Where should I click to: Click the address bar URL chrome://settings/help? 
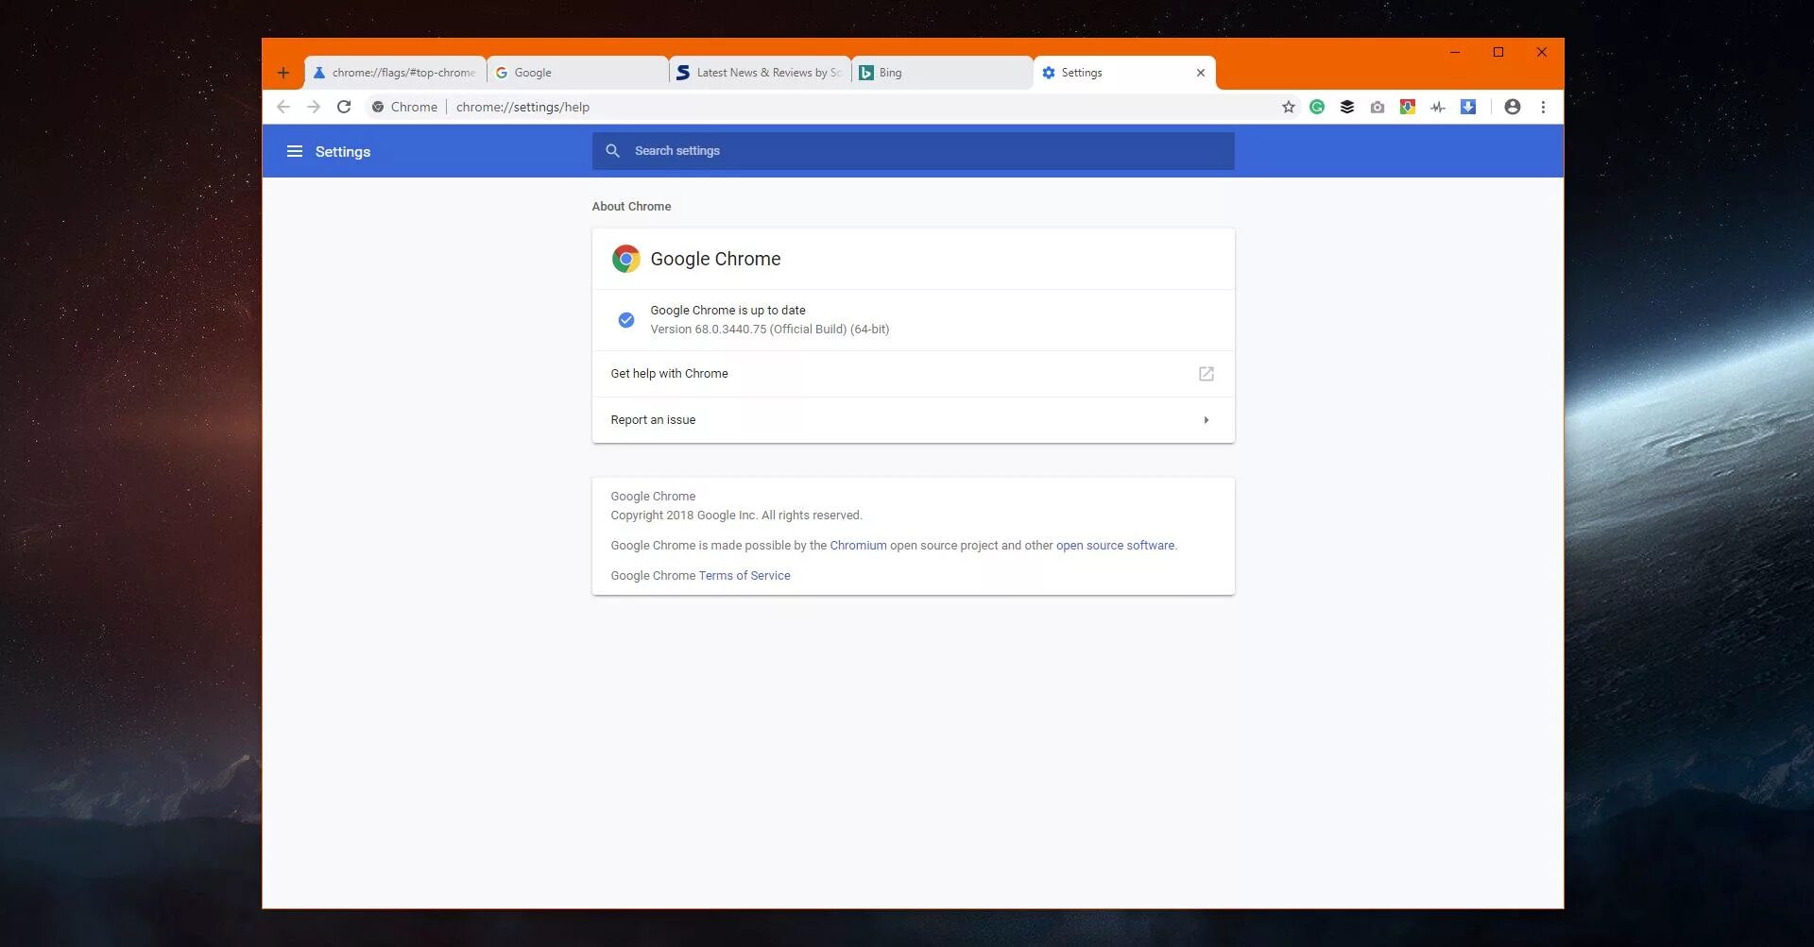[x=522, y=107]
